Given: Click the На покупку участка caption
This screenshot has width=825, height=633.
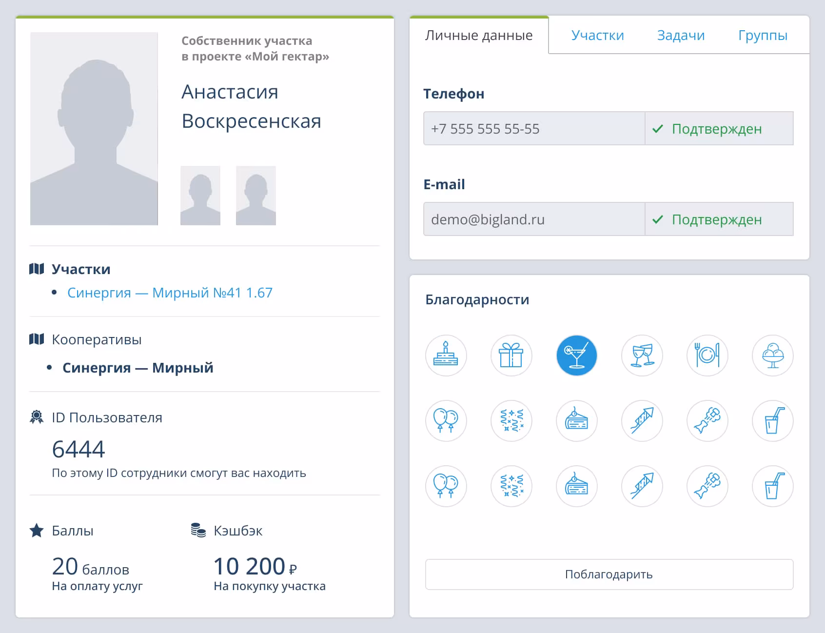Looking at the screenshot, I should [270, 586].
